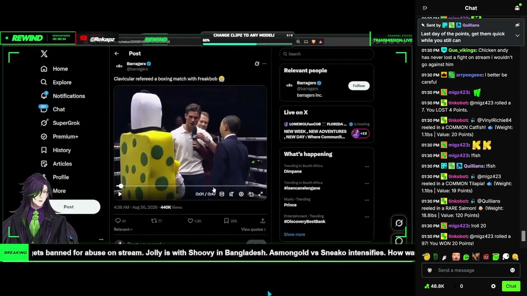Open video playback settings gear
Screen dimensions: 527x296
(x=241, y=194)
